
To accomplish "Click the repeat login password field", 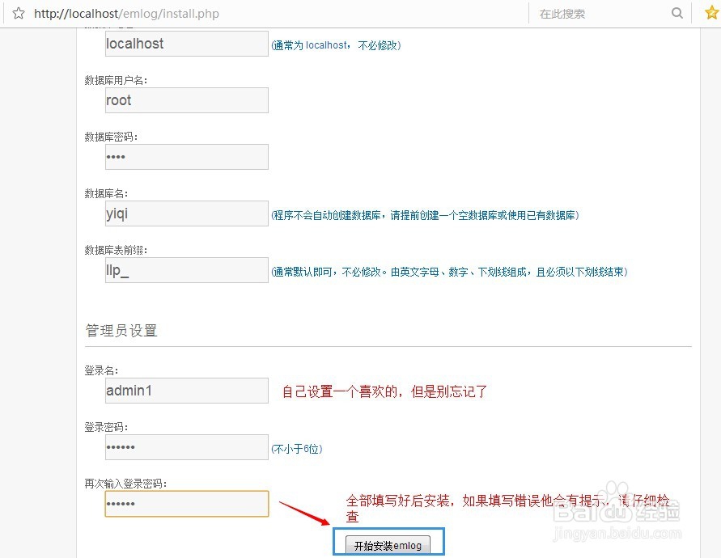I will coord(187,504).
